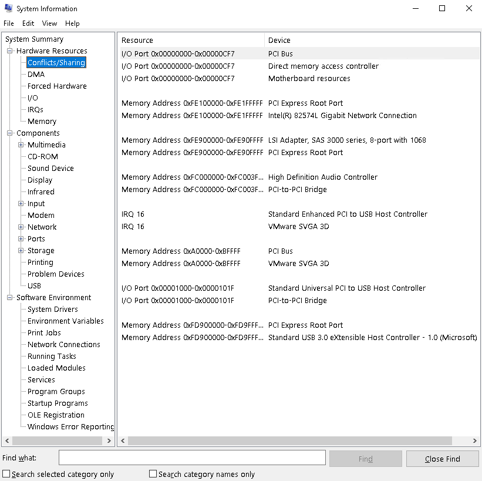This screenshot has width=482, height=481.
Task: Click inside the Find what text box
Action: 192,457
